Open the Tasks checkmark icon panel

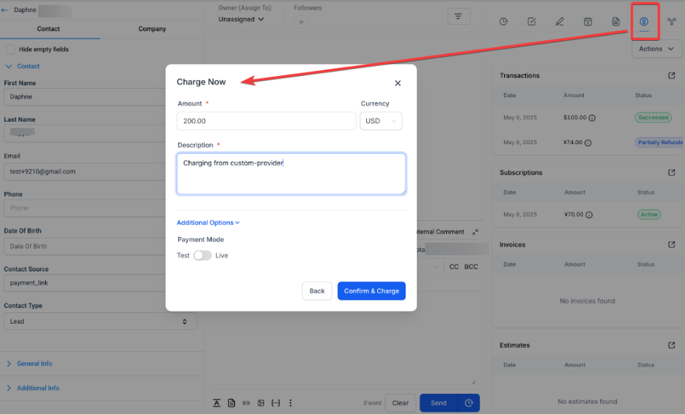click(532, 22)
